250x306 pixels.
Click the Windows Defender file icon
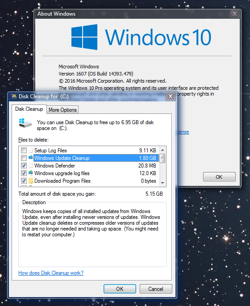(x=31, y=165)
